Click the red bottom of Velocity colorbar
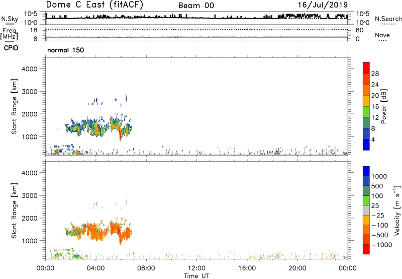The image size is (402, 279). (x=366, y=249)
